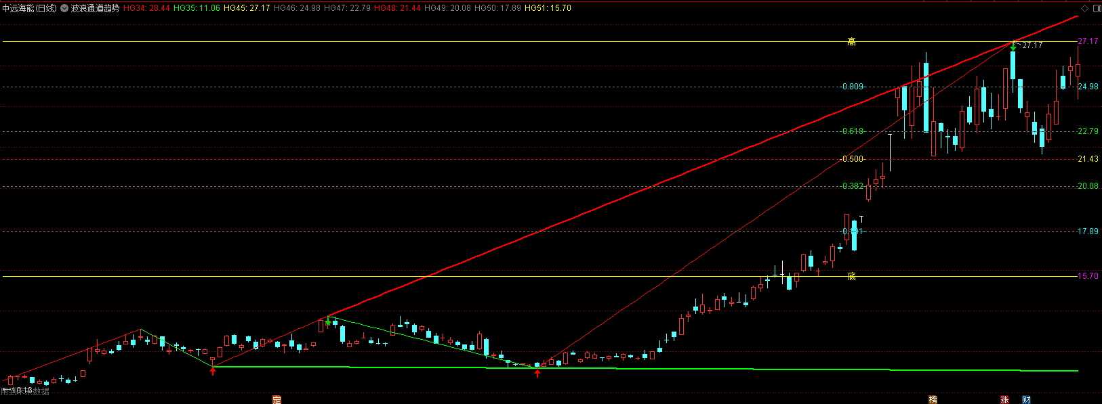Click the 榜 event marker icon
This screenshot has height=404, width=1102.
tap(933, 399)
